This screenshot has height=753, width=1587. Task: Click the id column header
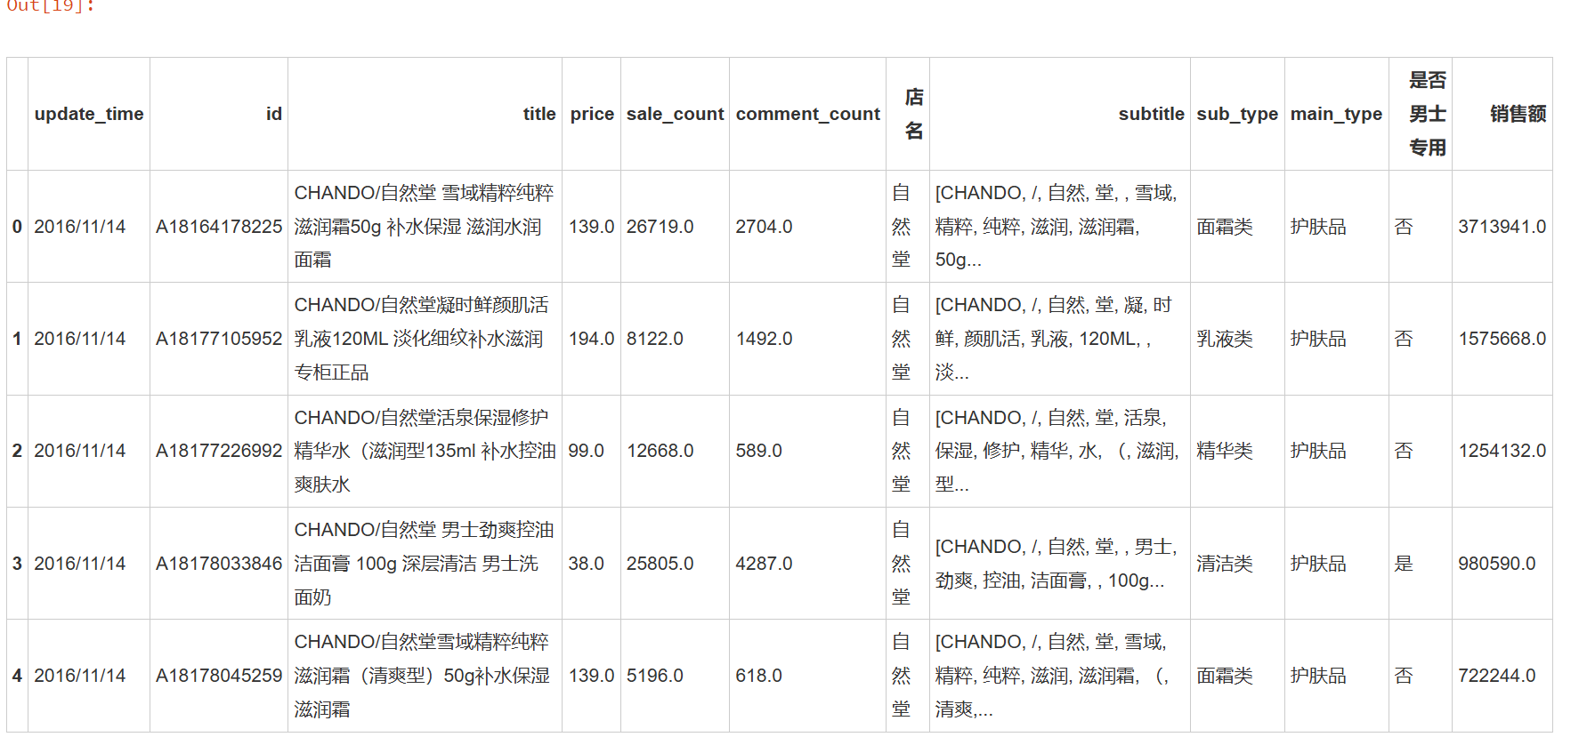click(274, 114)
